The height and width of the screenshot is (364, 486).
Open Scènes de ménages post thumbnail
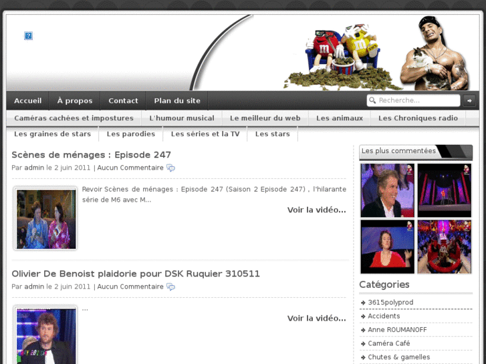(x=46, y=219)
